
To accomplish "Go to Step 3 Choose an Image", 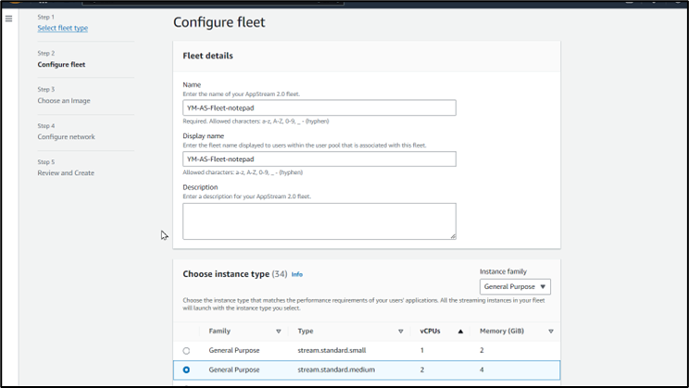I will [x=64, y=101].
